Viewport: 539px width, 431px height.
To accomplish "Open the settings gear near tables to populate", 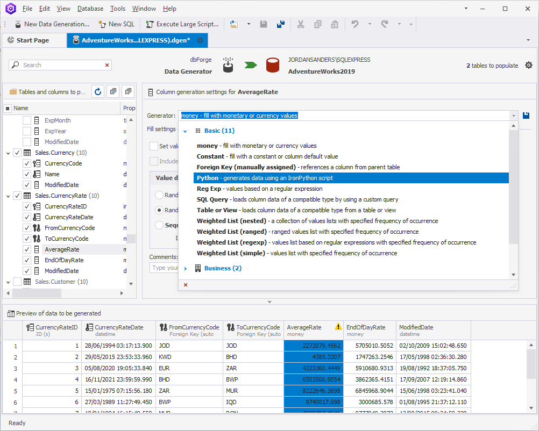I will (x=529, y=65).
